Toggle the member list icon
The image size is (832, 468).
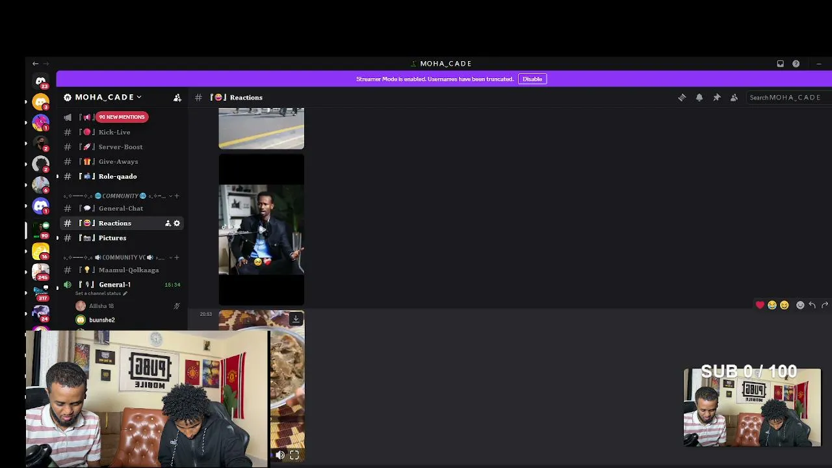click(x=734, y=97)
